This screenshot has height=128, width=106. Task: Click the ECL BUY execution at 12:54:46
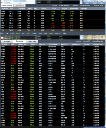pos(52,104)
